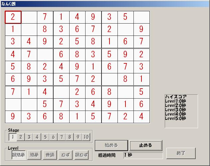
Task: Switch to Stage 5
Action: click(45, 137)
